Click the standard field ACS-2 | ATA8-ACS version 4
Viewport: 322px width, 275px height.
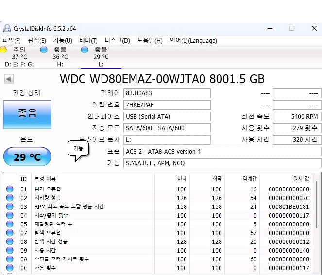point(222,152)
